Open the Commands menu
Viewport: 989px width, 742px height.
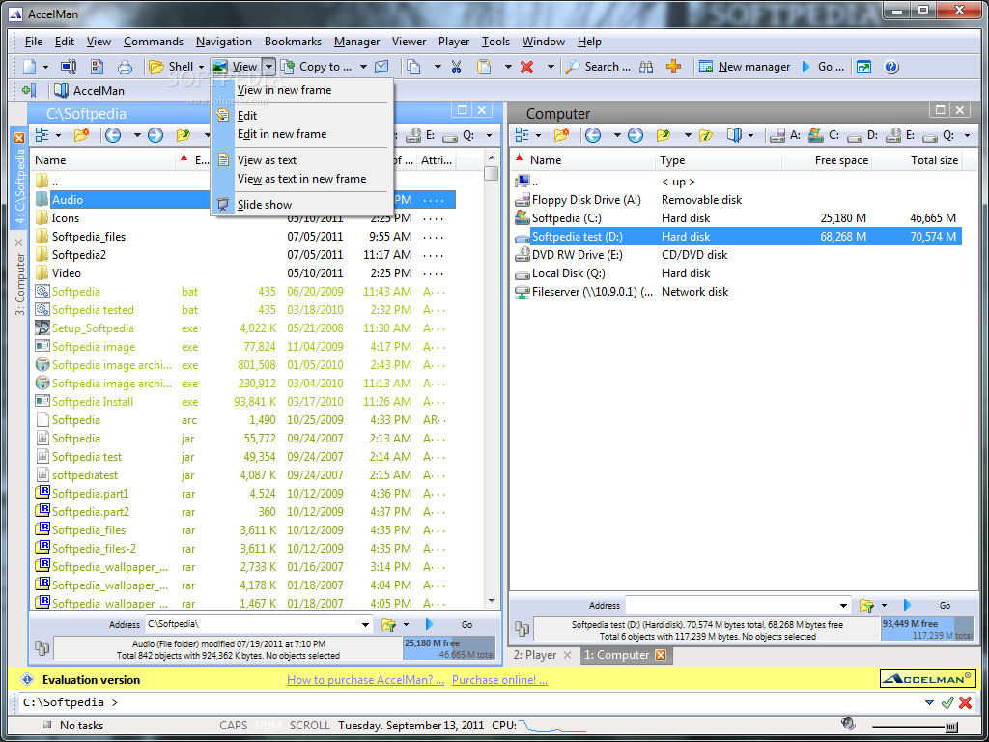154,42
